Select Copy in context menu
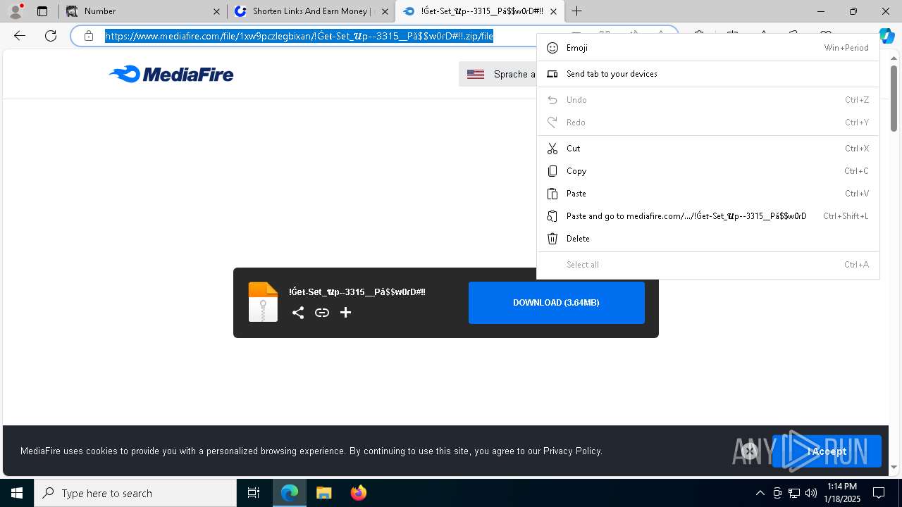Screen dimensions: 902x507 click(708, 171)
